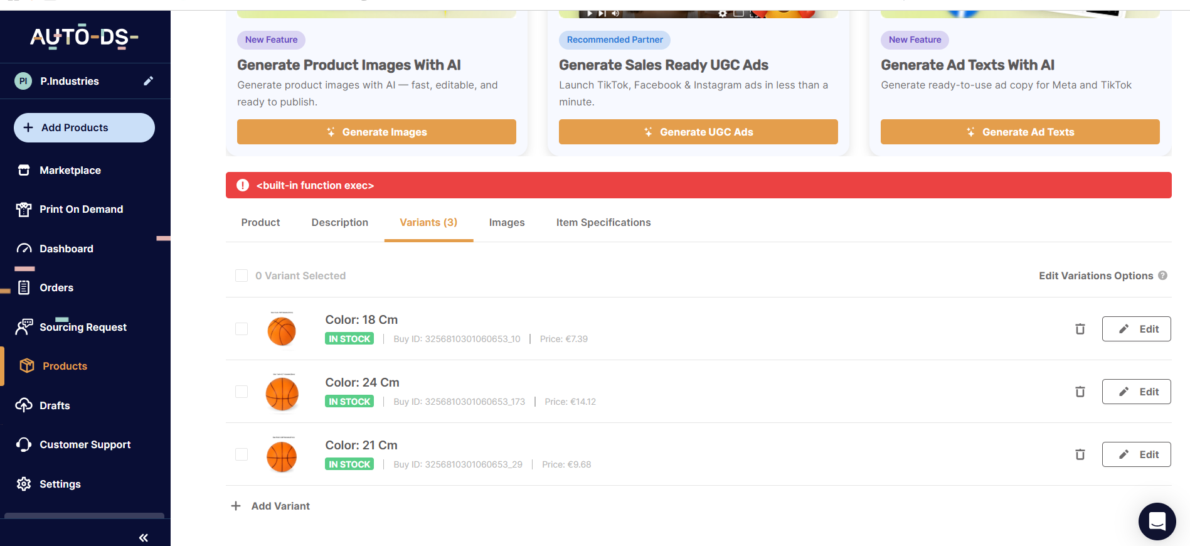The width and height of the screenshot is (1190, 546).
Task: Open Marketplace from the sidebar
Action: tap(70, 170)
